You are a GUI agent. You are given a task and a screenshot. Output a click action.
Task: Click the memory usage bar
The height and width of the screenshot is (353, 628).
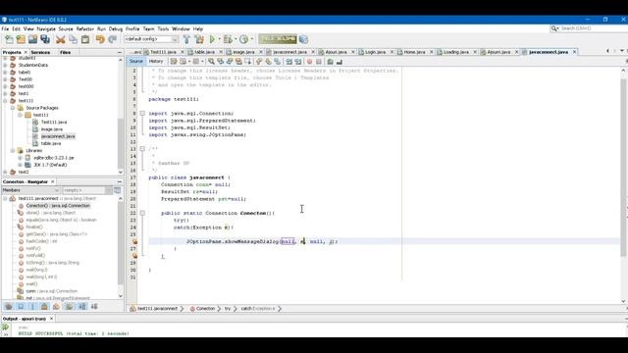click(278, 39)
